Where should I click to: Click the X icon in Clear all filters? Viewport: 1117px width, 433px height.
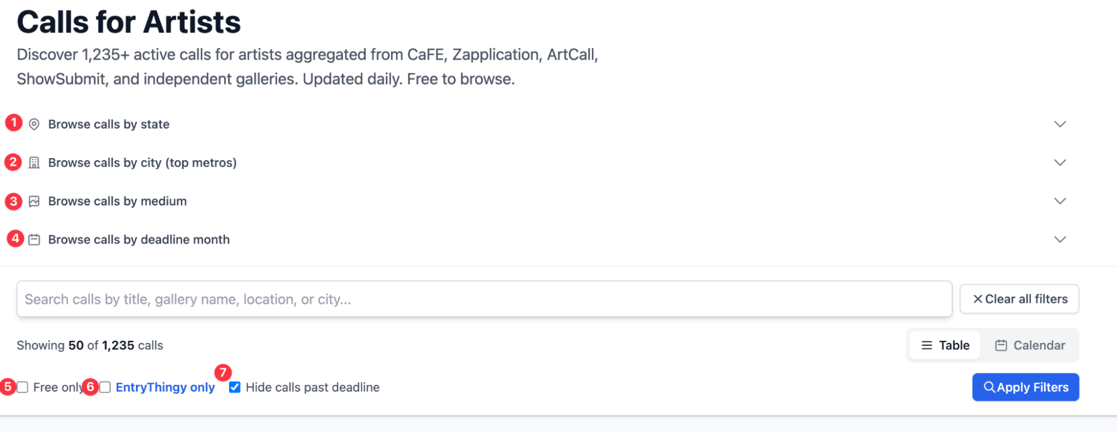pyautogui.click(x=977, y=299)
